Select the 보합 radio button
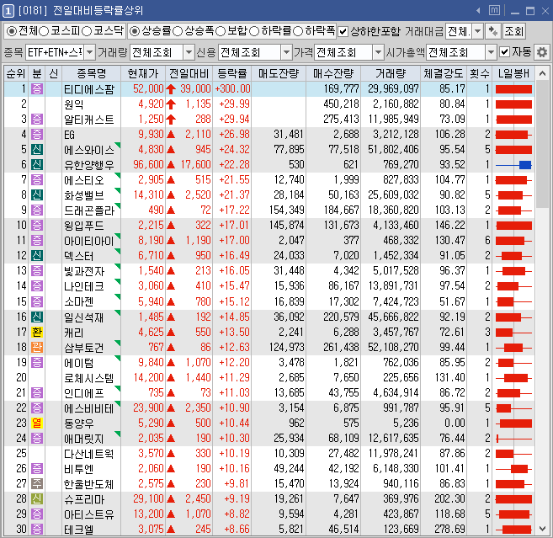The width and height of the screenshot is (553, 538). coord(221,31)
